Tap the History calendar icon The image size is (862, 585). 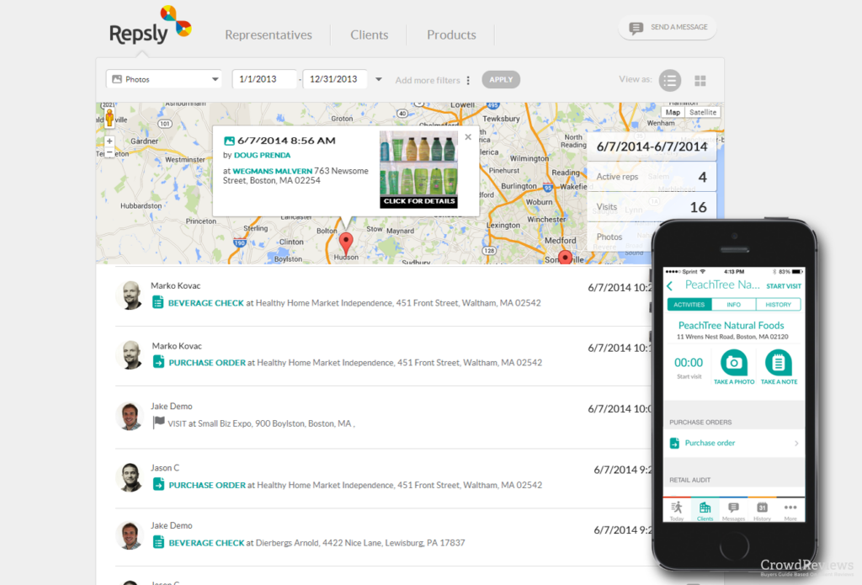coord(761,507)
